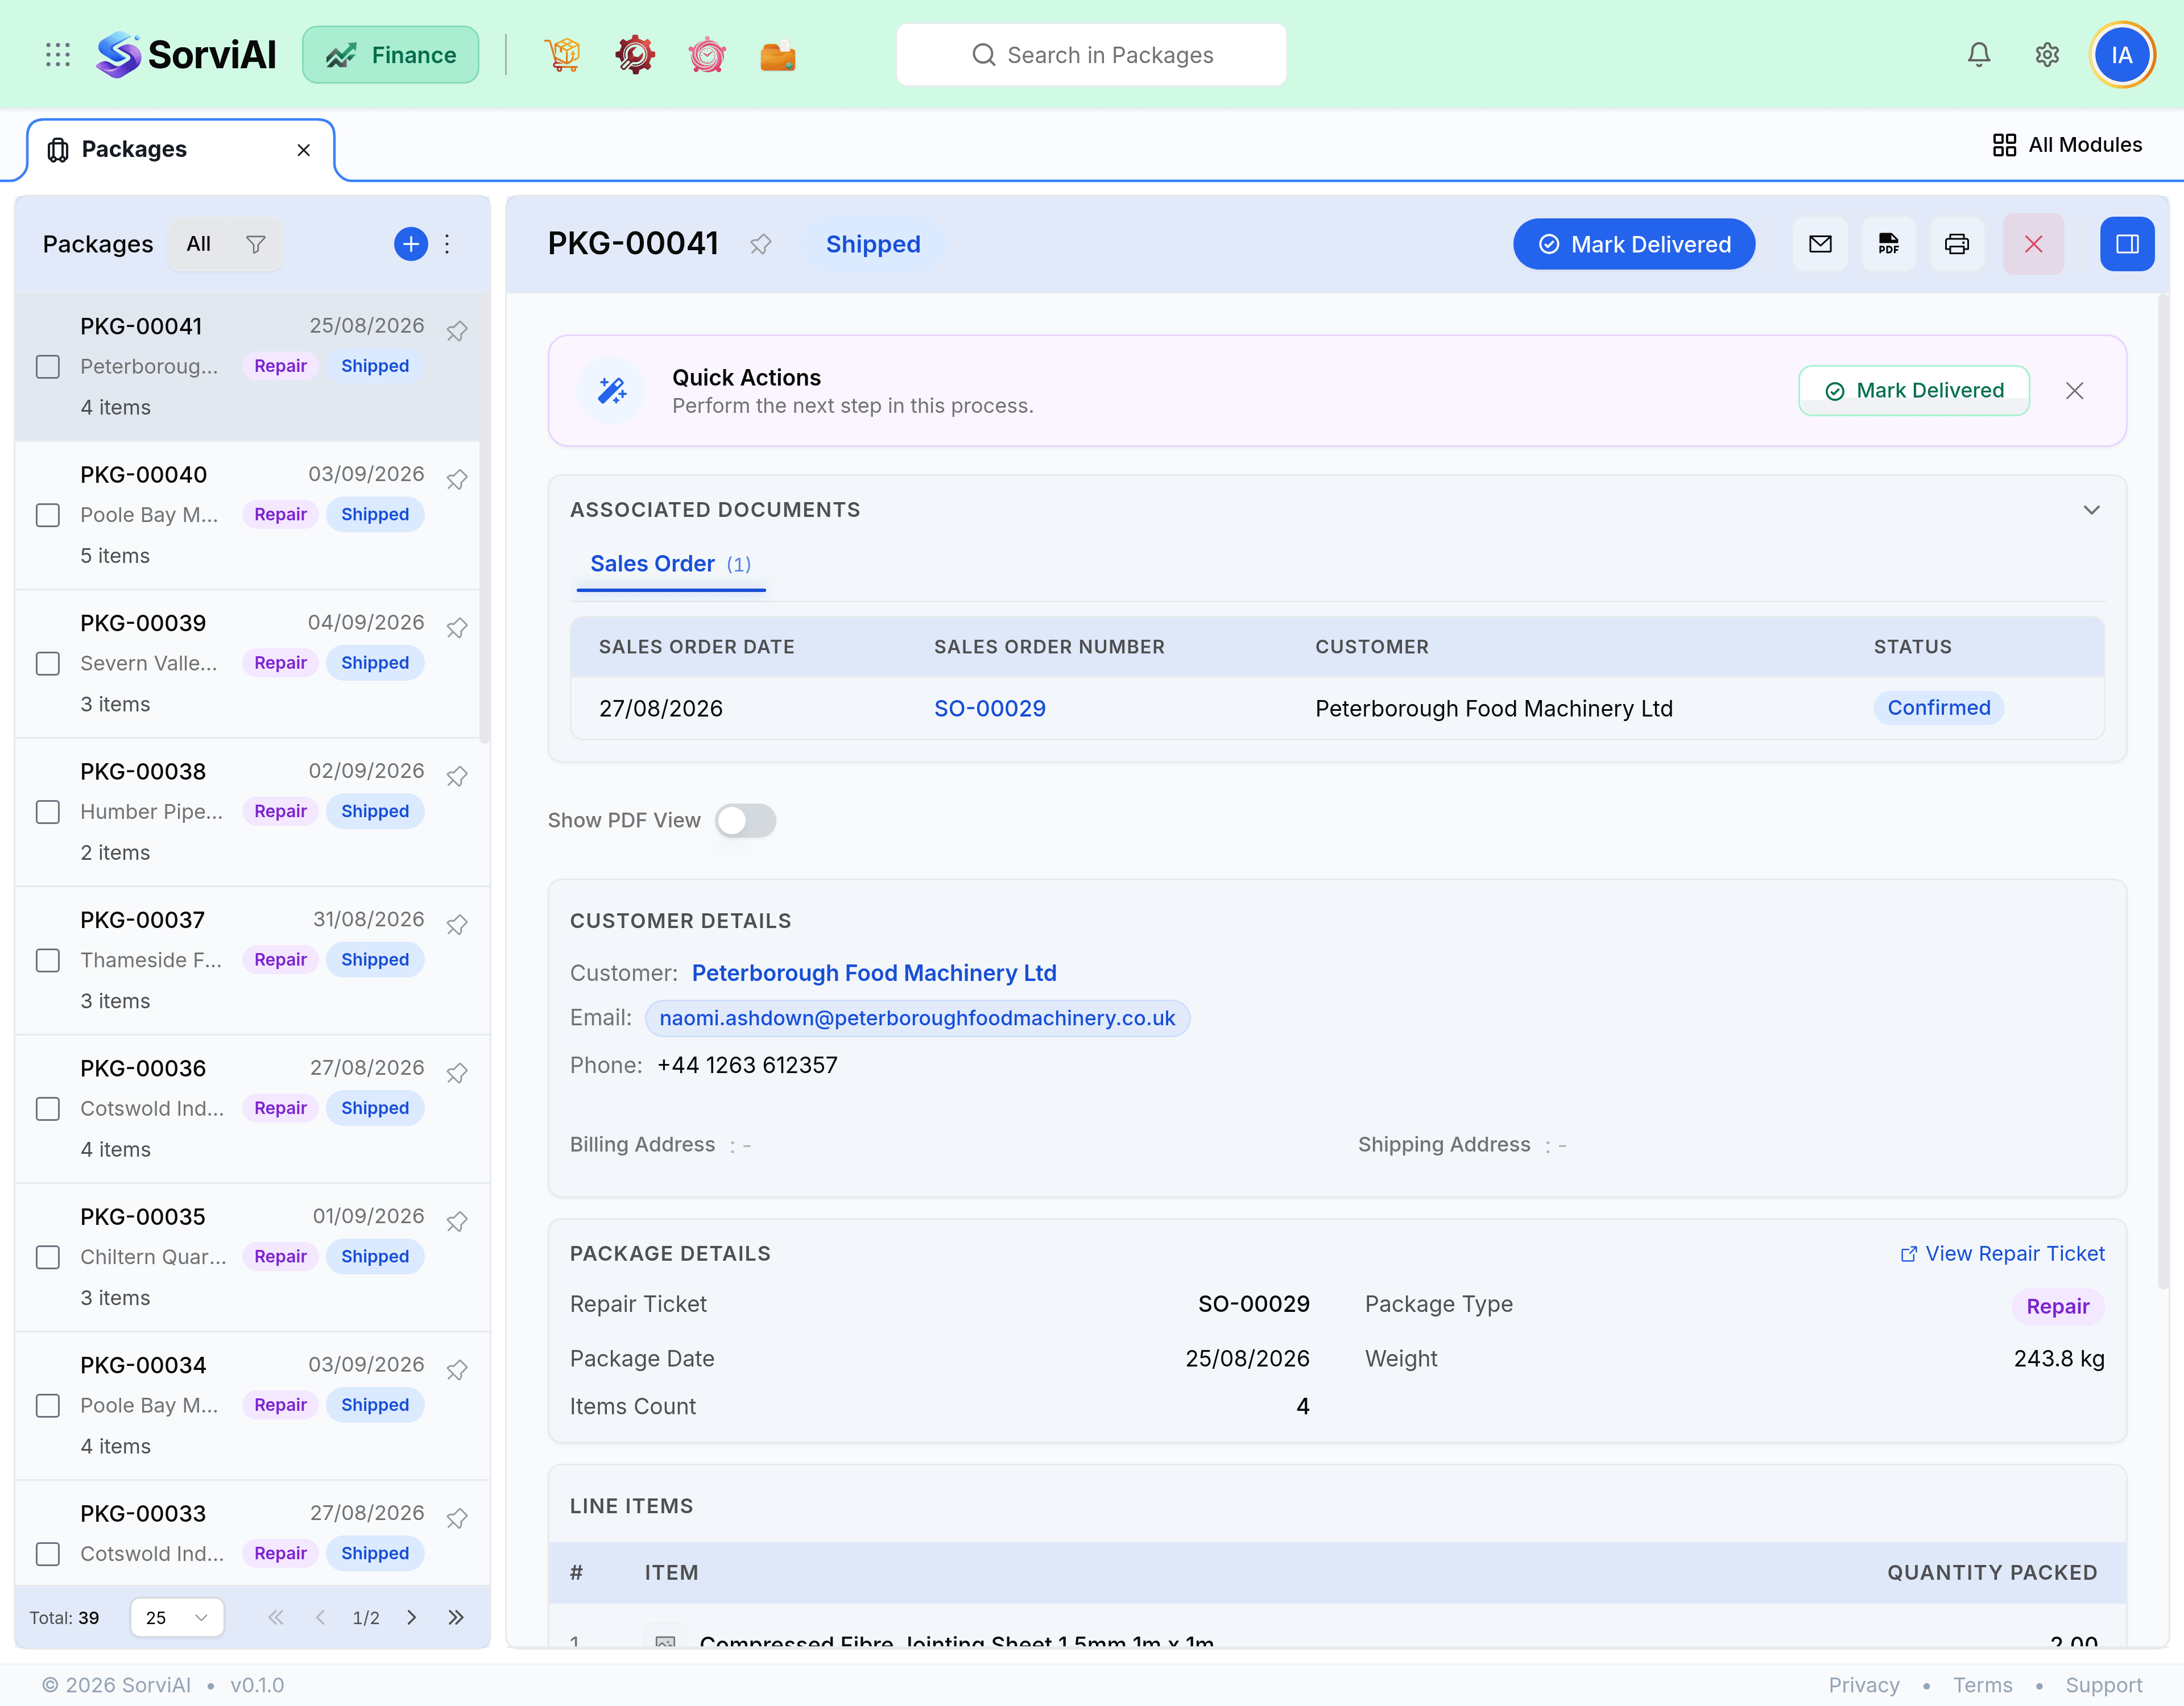Pin package PKG-00040 in the list

click(457, 479)
